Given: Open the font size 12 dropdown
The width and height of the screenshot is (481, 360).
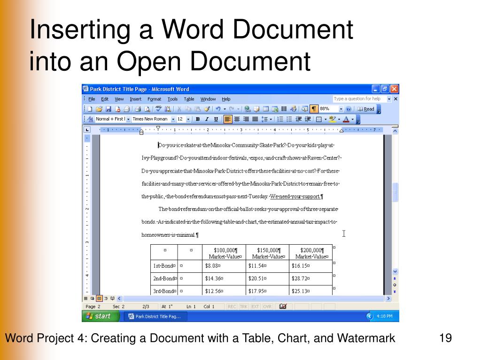Looking at the screenshot, I should pos(188,119).
